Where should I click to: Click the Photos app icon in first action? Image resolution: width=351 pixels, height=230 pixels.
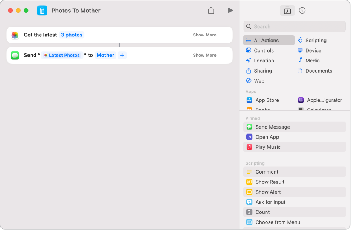tap(15, 35)
